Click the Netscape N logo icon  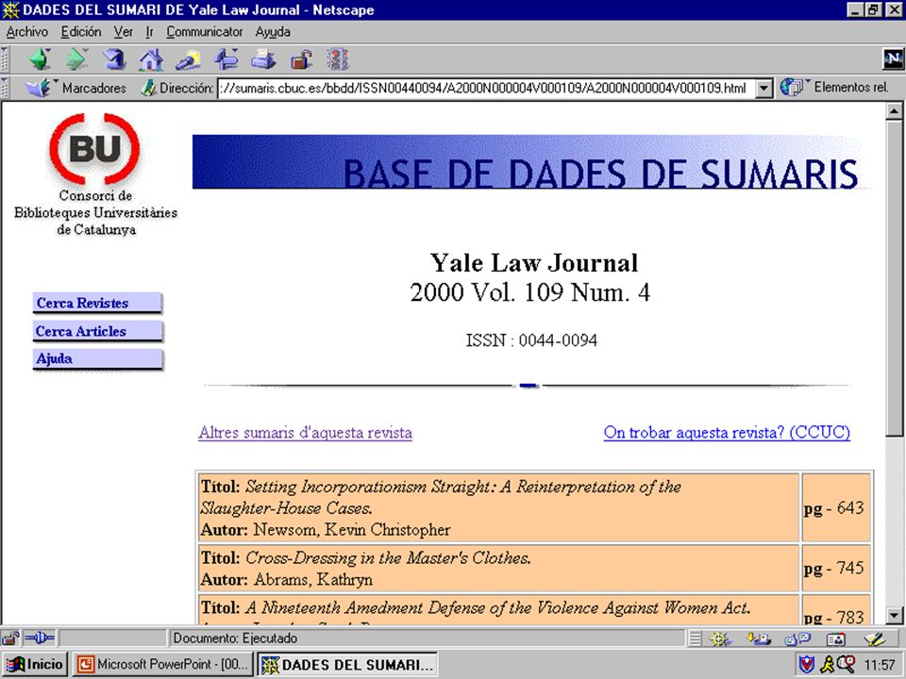pyautogui.click(x=893, y=58)
